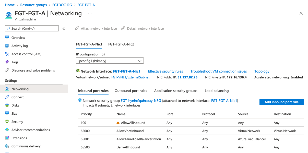Click the Diagnose and solve problems wrench icon
Screen dimensions: 308x153
(7, 70)
